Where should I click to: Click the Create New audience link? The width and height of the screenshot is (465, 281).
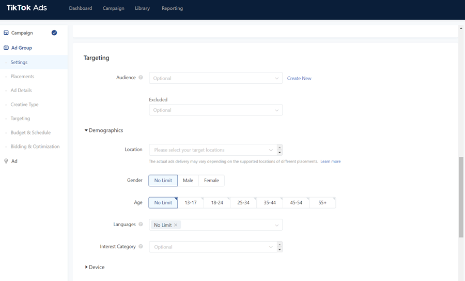point(299,78)
